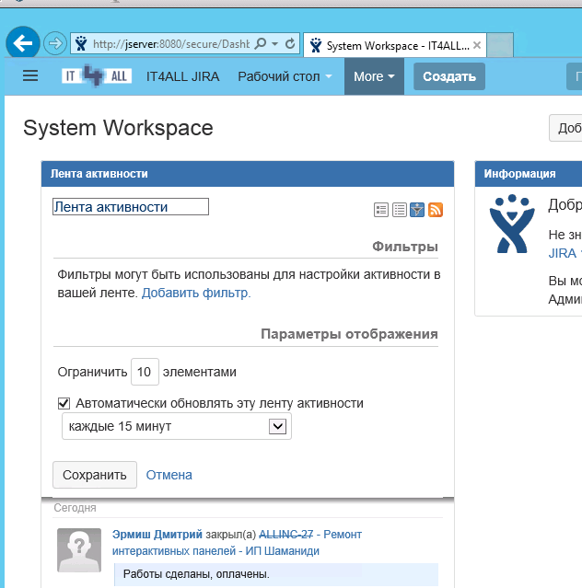Click the Работы сделаны, оплачены comment text
Viewport: 582px width, 588px height.
[196, 574]
